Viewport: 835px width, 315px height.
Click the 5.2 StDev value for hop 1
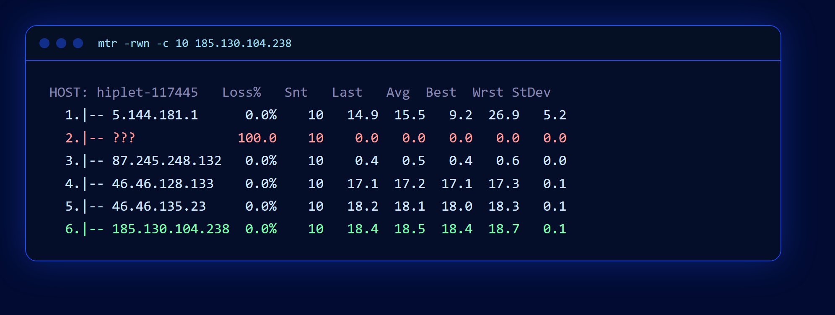coord(555,115)
